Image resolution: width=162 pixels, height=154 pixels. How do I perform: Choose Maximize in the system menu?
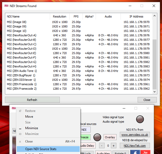click(48, 134)
